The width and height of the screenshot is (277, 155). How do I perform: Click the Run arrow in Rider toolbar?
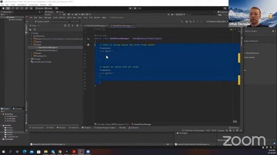(194, 22)
